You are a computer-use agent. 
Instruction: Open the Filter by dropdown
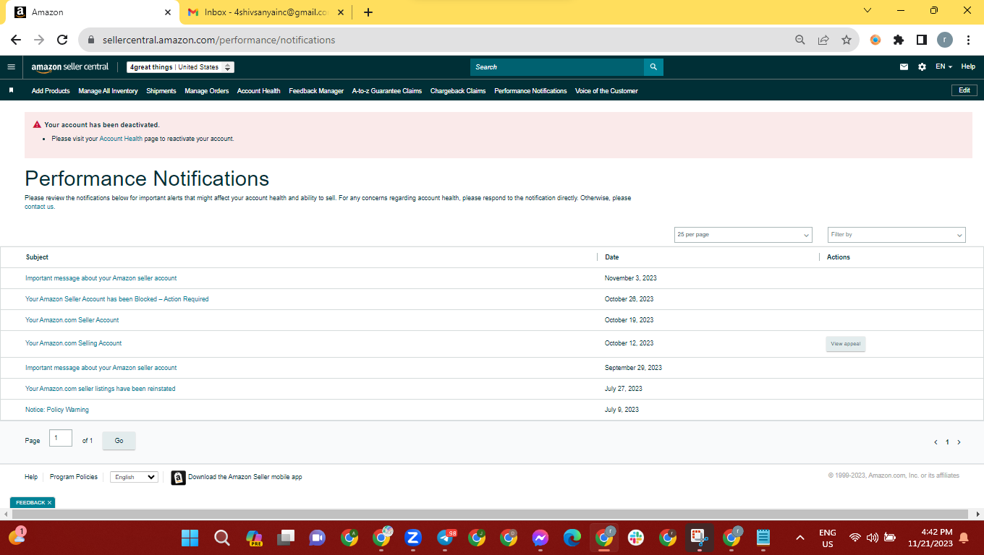point(896,235)
